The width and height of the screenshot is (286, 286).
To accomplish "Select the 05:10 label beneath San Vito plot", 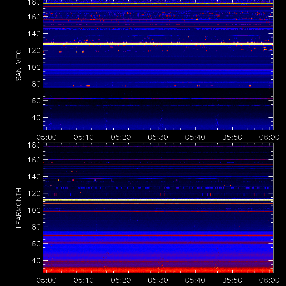I will click(x=84, y=137).
